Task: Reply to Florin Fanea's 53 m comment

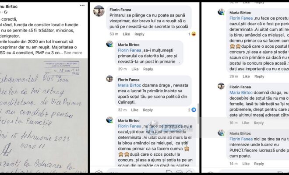Action: [139, 34]
